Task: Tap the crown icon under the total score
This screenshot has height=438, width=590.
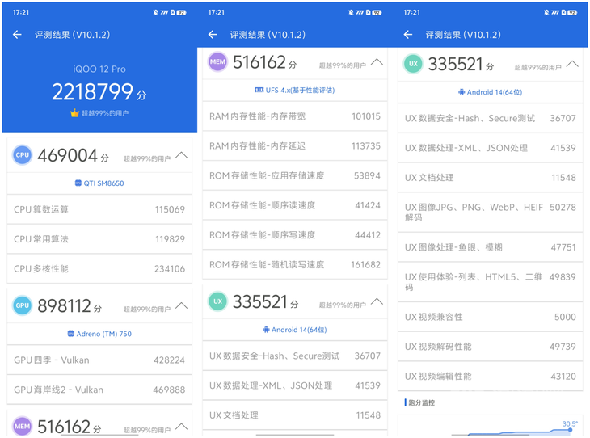Action: [74, 113]
